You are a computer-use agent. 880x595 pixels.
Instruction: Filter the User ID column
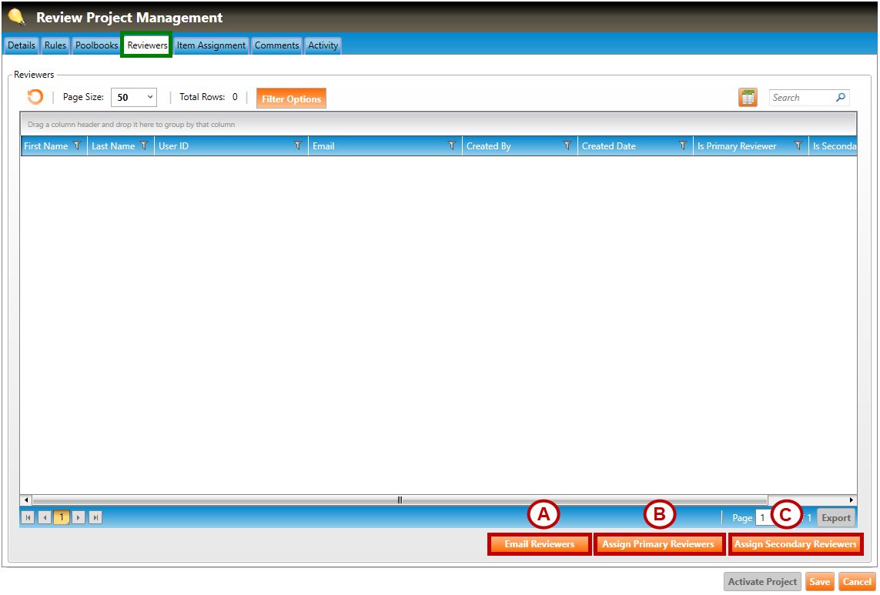pos(298,146)
